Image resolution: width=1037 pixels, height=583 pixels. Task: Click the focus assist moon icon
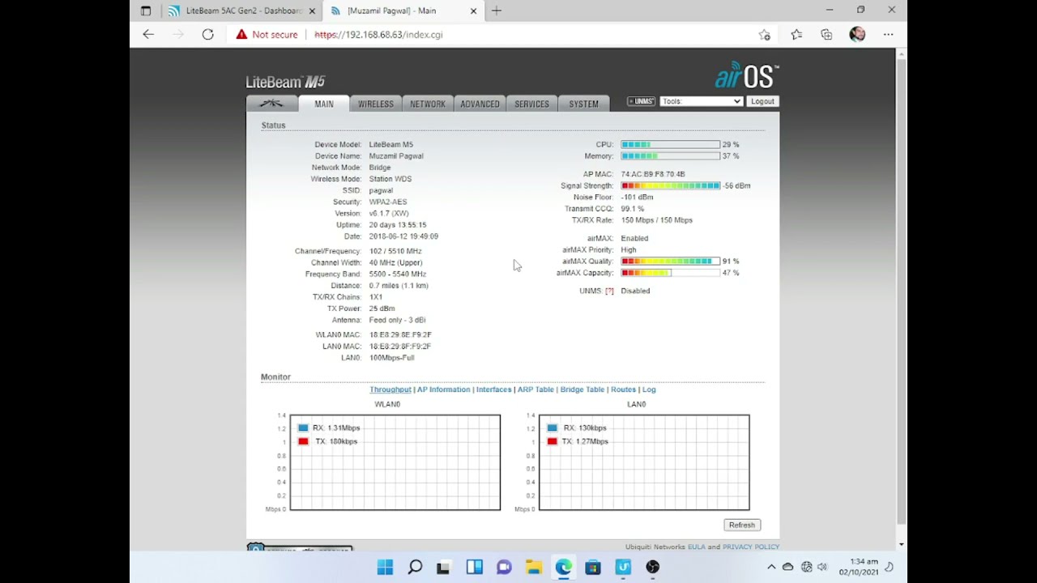(x=889, y=567)
